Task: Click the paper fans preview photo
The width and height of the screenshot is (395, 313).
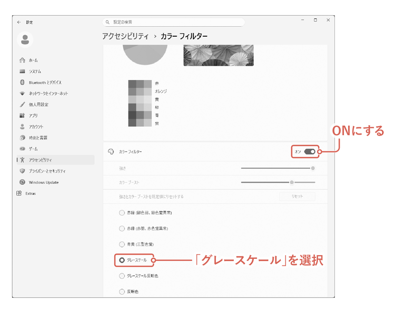Action: [x=219, y=55]
